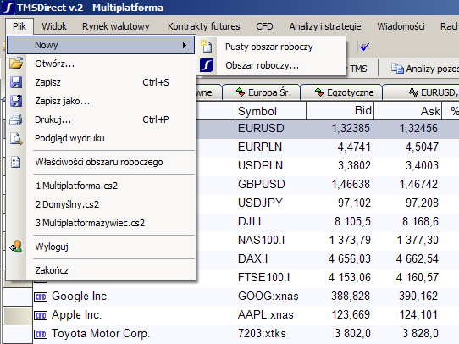
Task: Expand the Nowy submenu arrow
Action: pyautogui.click(x=185, y=46)
